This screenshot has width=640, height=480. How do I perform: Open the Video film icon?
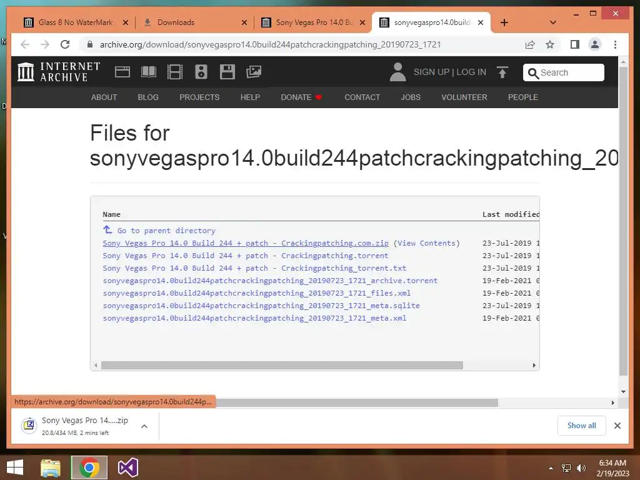tap(175, 72)
